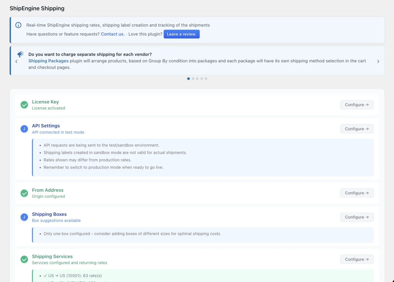The height and width of the screenshot is (282, 394).
Task: Select second carousel dot
Action: (x=193, y=79)
